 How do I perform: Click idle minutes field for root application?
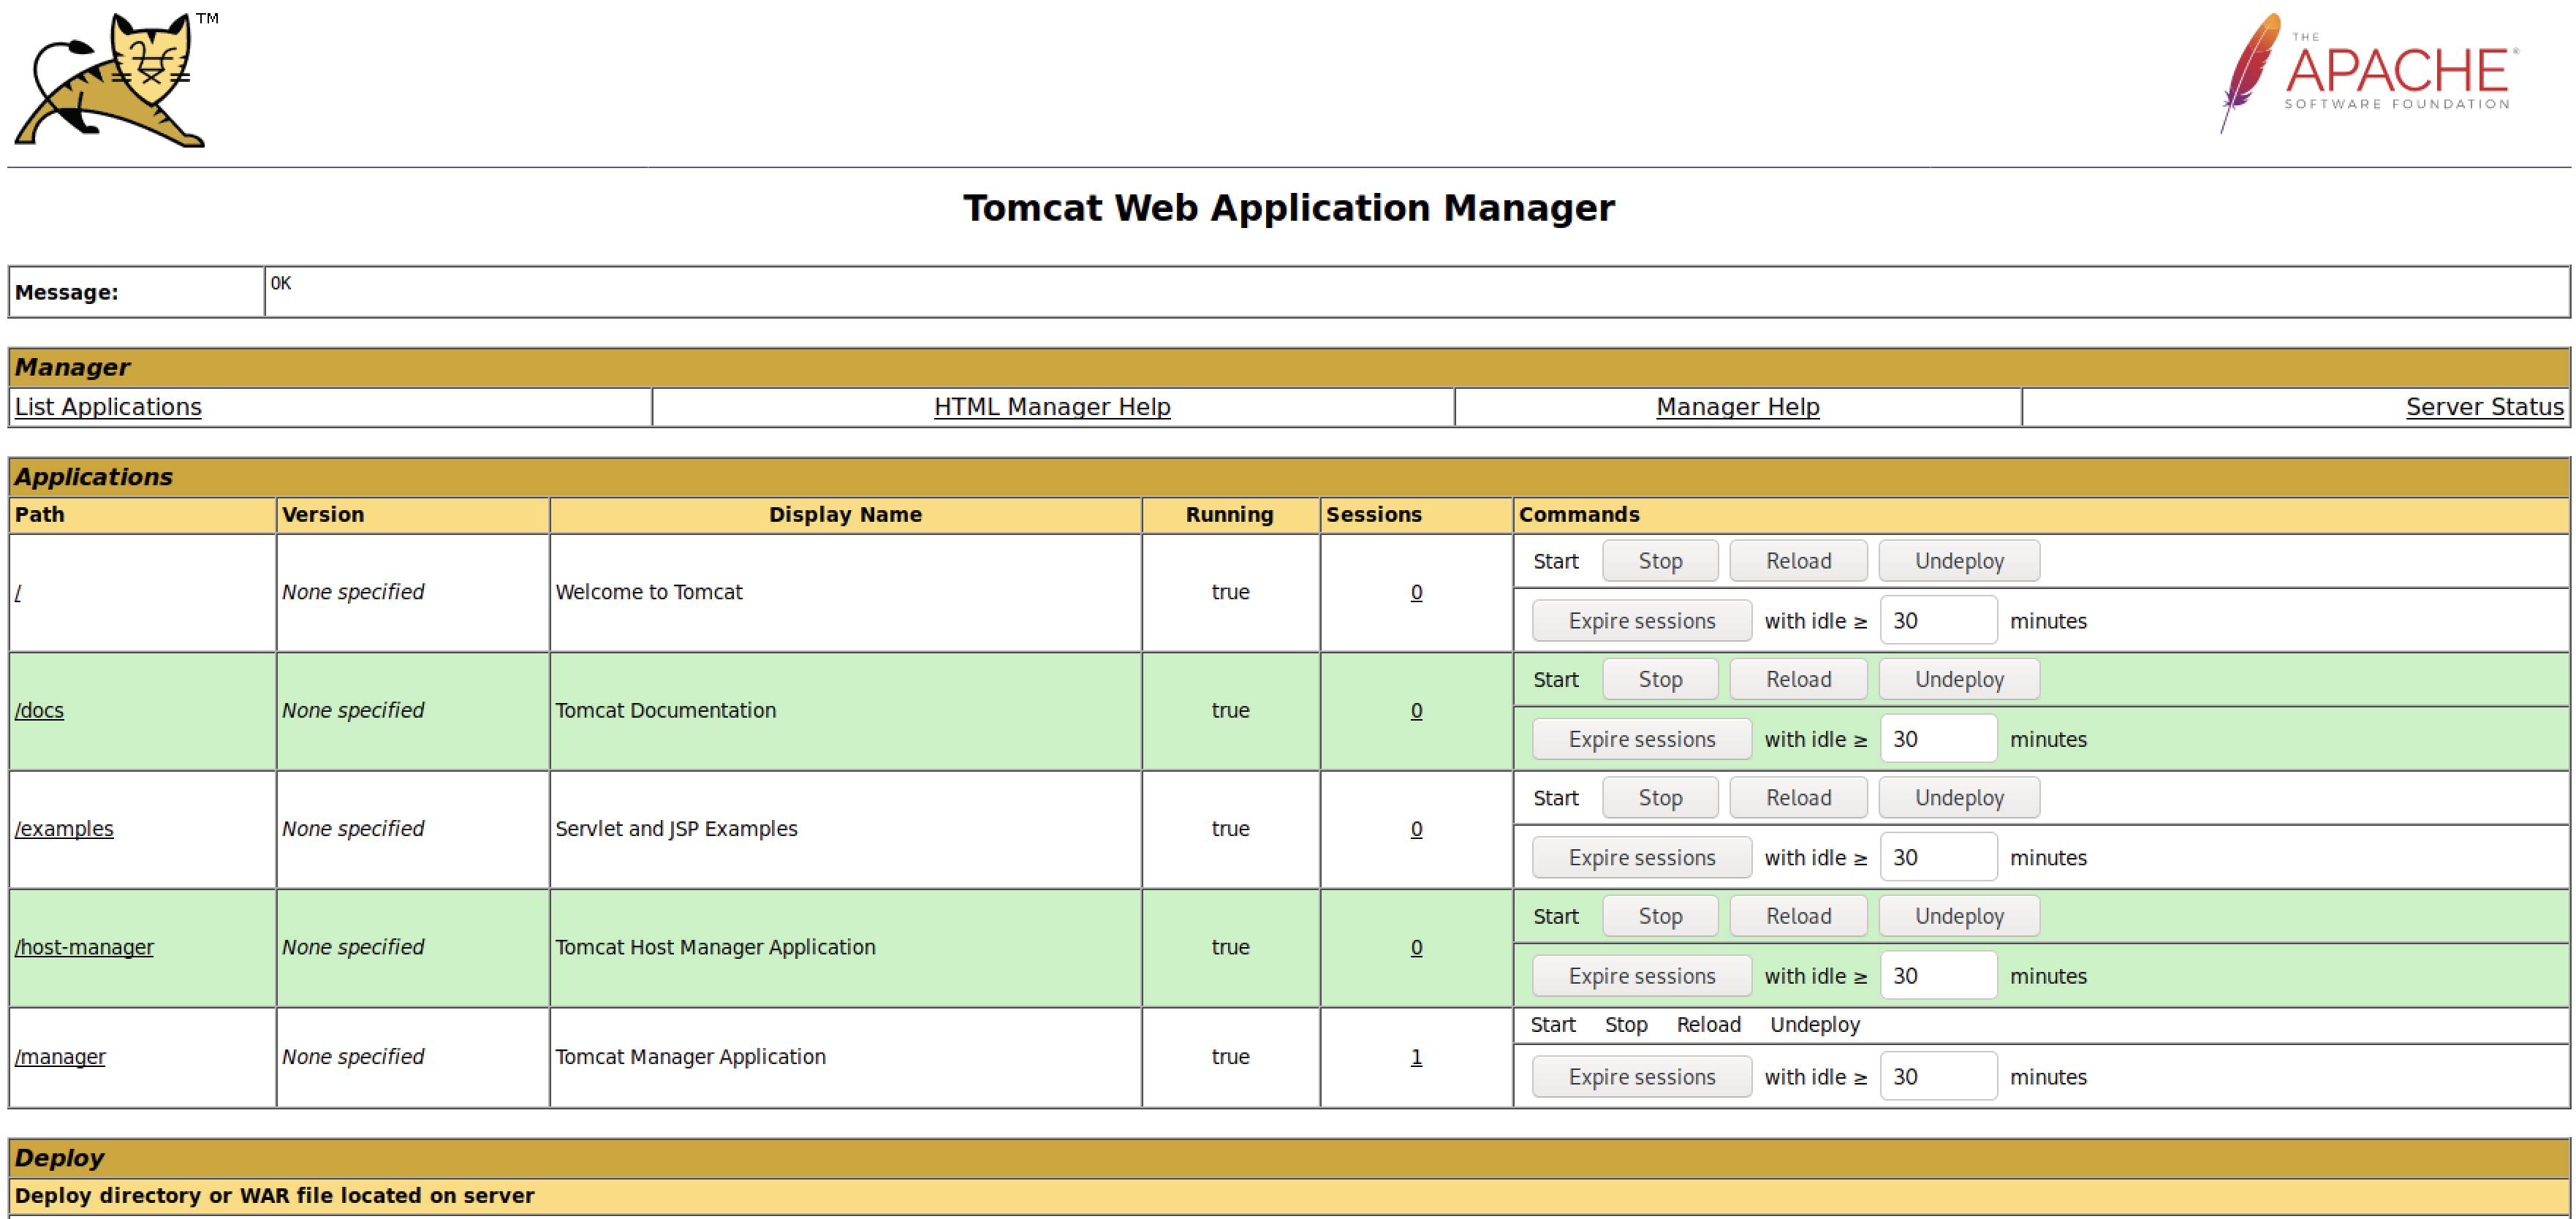pyautogui.click(x=1937, y=621)
